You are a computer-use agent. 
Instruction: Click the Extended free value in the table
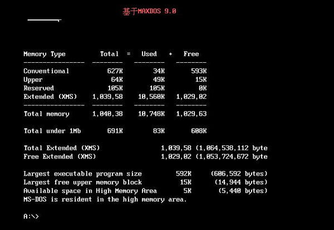[191, 97]
